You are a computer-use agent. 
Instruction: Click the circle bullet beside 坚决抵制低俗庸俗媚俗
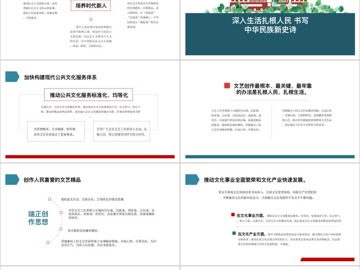[61, 229]
